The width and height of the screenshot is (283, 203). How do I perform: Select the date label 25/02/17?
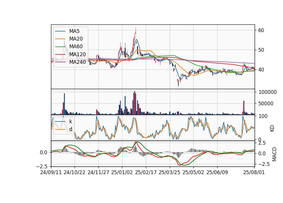coord(146,172)
